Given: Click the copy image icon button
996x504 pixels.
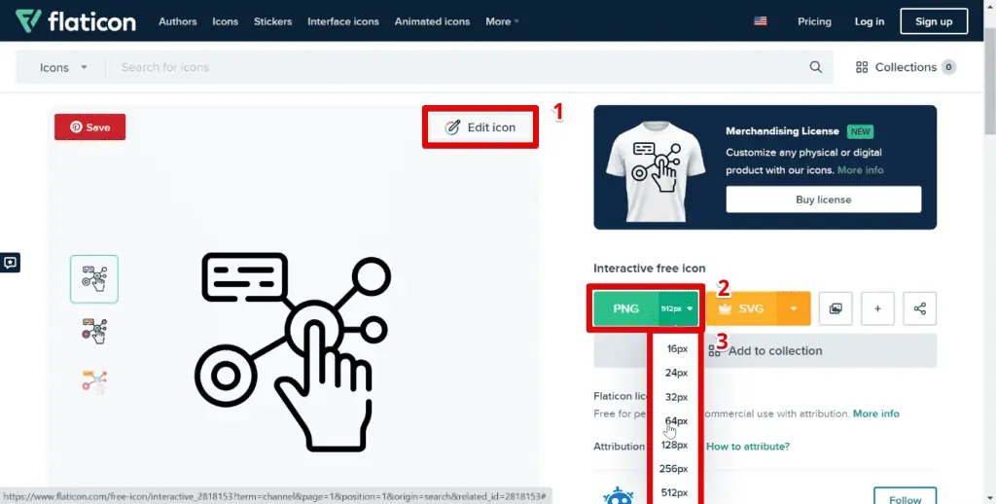Looking at the screenshot, I should (836, 308).
